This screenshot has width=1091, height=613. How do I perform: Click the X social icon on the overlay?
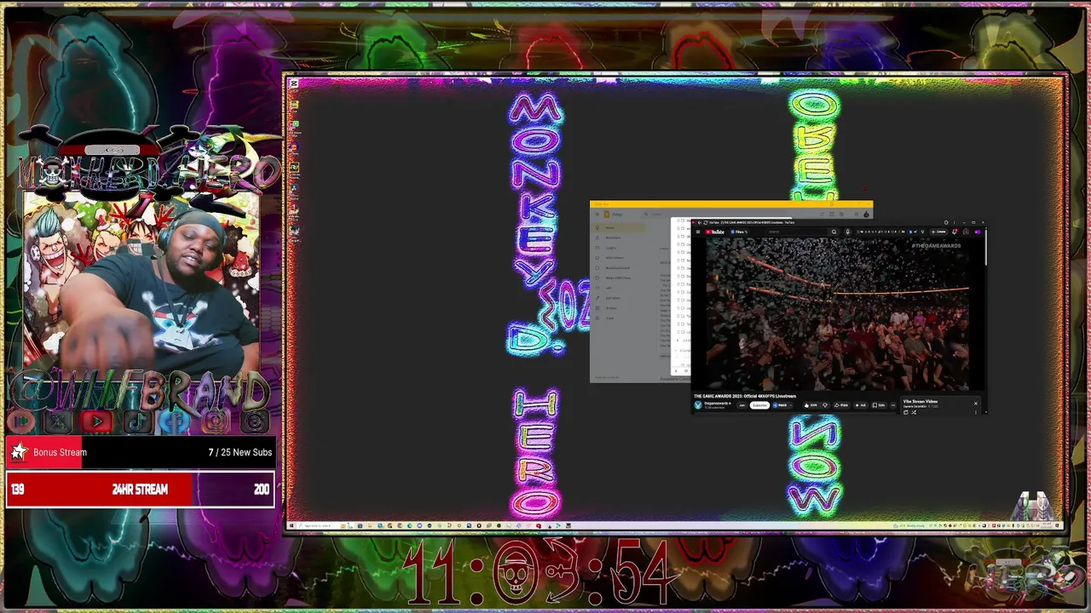58,421
